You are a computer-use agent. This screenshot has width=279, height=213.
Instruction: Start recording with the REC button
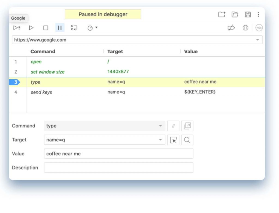pos(259,28)
